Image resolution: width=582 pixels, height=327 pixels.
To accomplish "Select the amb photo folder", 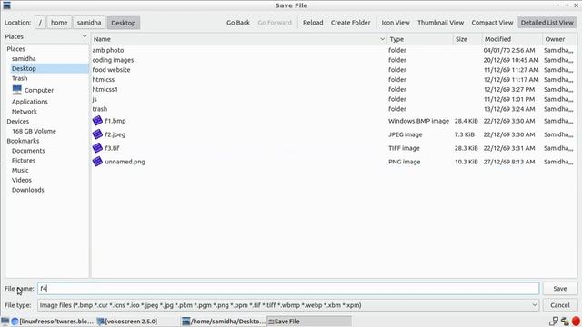I will click(108, 50).
